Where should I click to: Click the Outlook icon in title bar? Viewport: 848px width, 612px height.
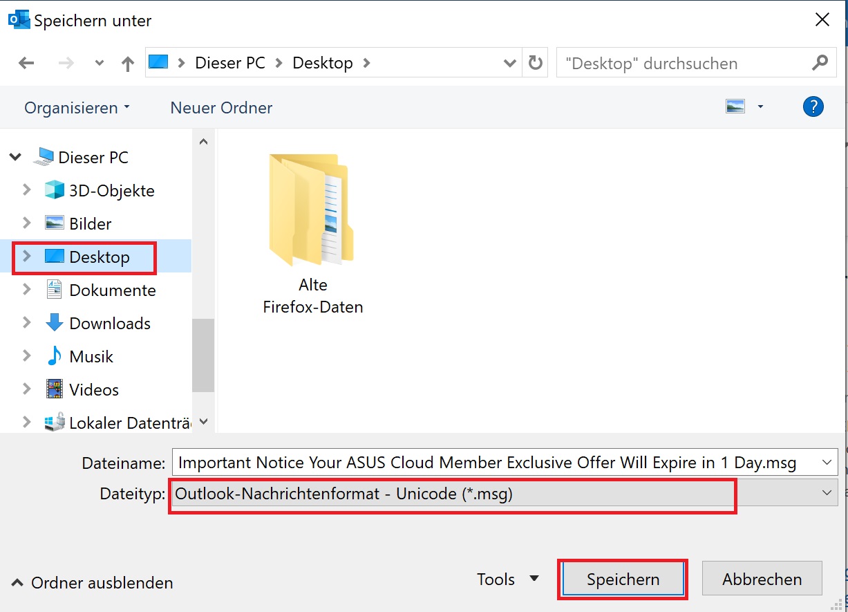coord(19,19)
